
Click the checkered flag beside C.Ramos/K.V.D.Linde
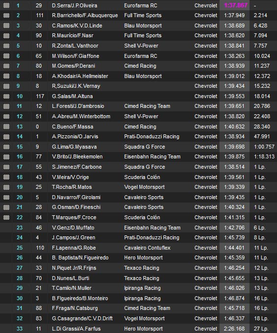click(x=6, y=26)
